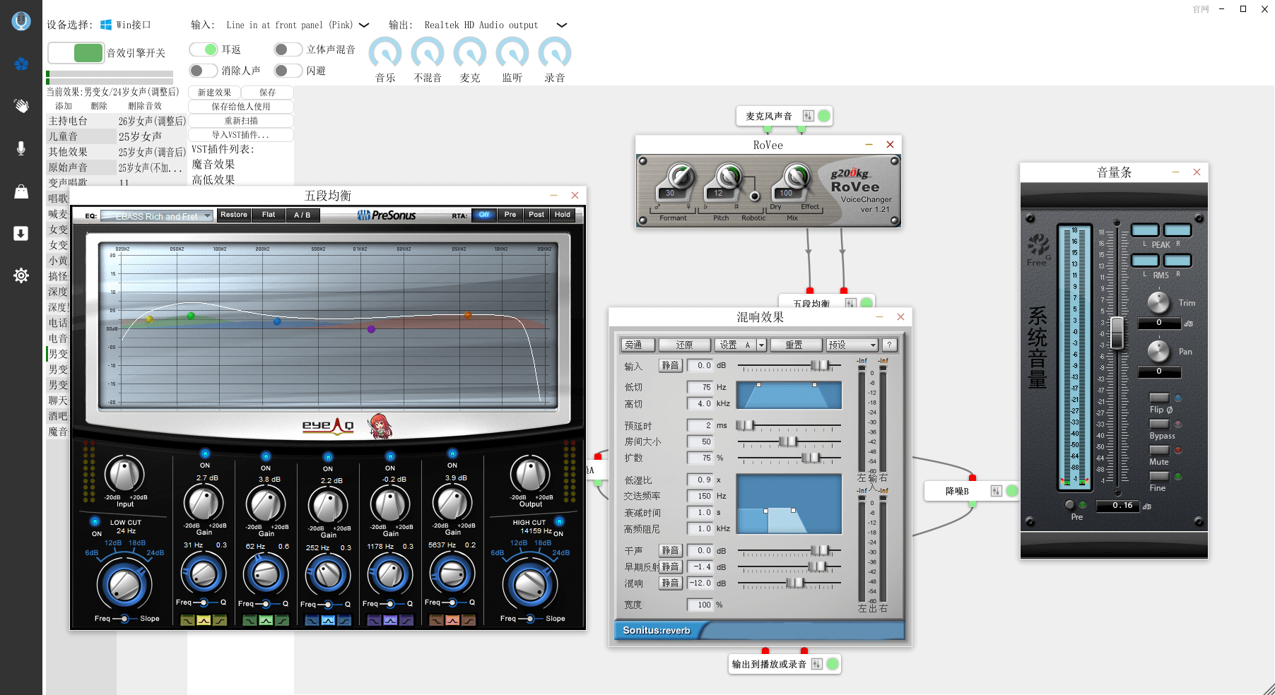Select the microphone icon in the left sidebar
The image size is (1275, 695).
pyautogui.click(x=21, y=148)
